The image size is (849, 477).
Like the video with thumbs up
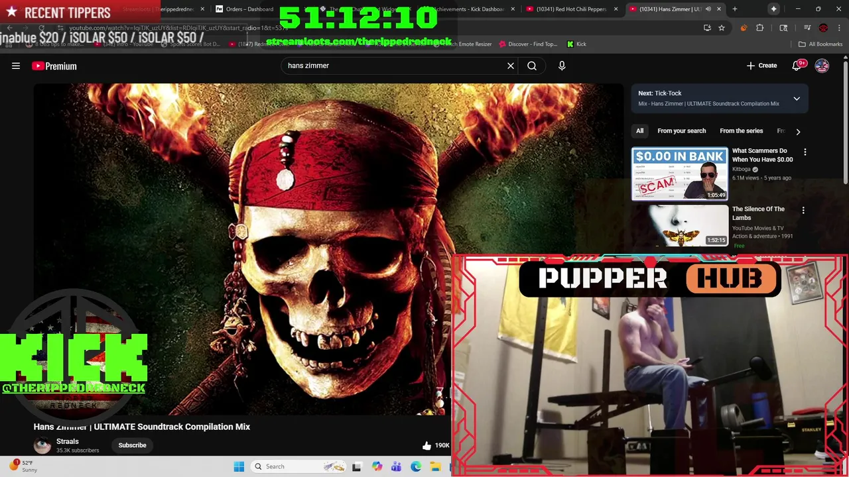pyautogui.click(x=426, y=445)
